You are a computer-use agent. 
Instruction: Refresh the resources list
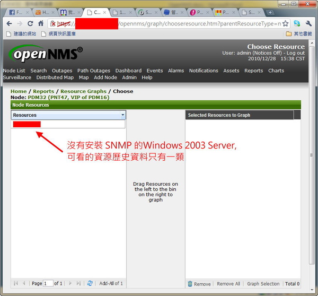click(90, 283)
